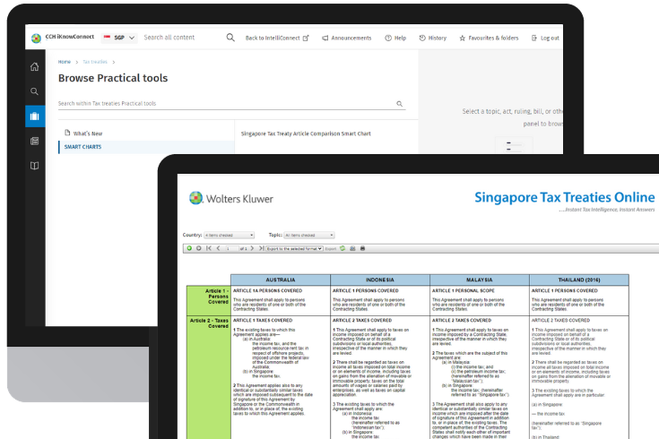
Task: Open the History menu item
Action: coord(431,39)
